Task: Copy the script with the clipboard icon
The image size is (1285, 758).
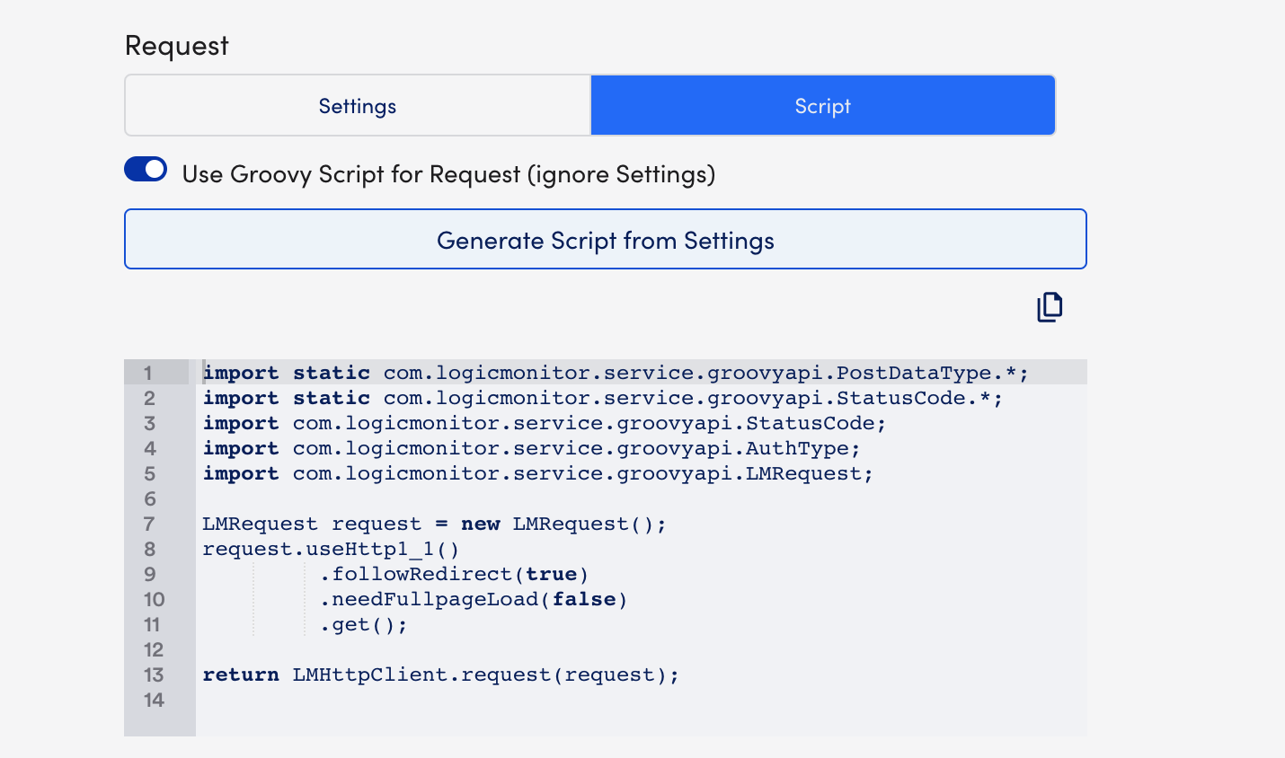Action: [x=1050, y=307]
